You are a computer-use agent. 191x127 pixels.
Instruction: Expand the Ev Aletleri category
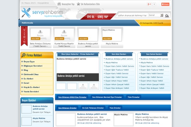tap(28, 79)
